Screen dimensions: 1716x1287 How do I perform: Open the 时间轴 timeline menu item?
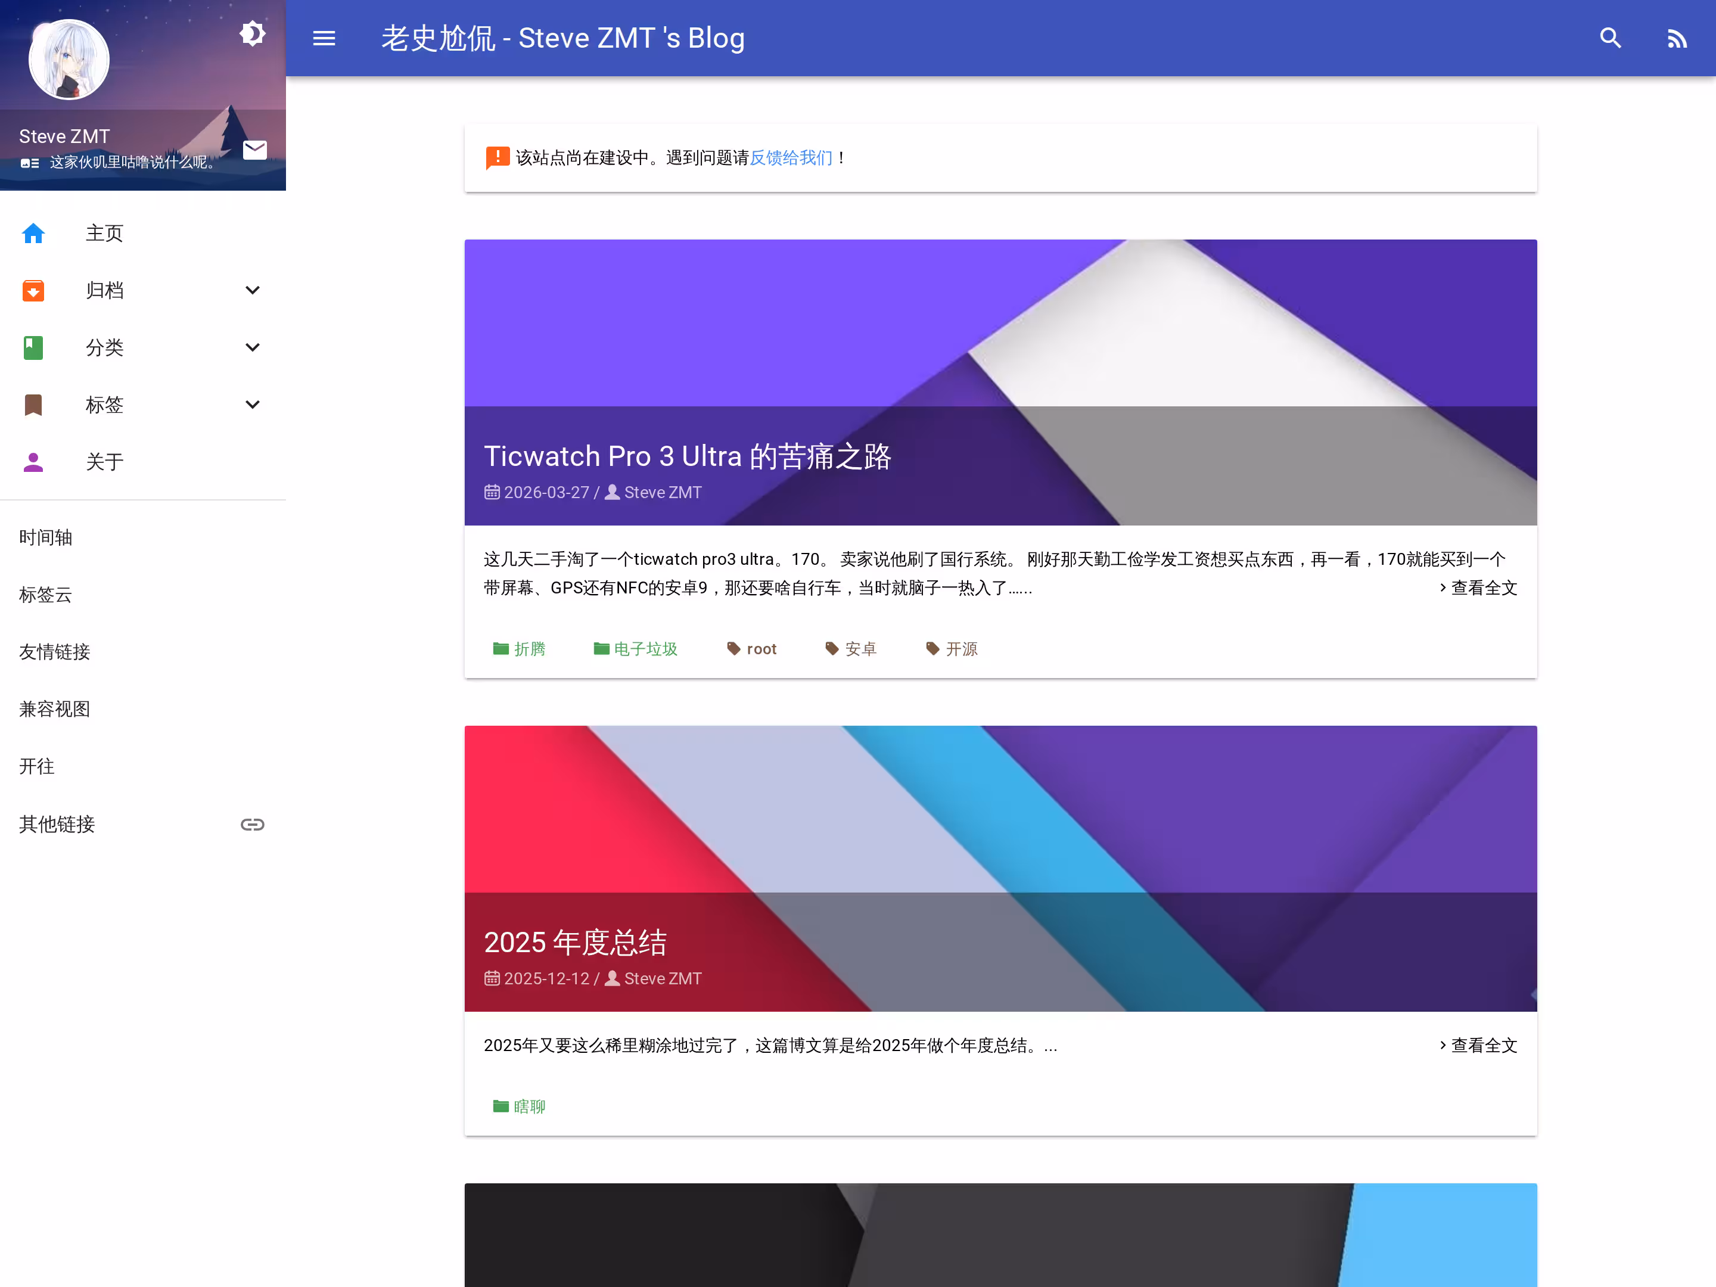[46, 537]
